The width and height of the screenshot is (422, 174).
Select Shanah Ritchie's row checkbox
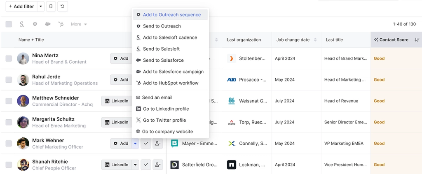coord(9,165)
